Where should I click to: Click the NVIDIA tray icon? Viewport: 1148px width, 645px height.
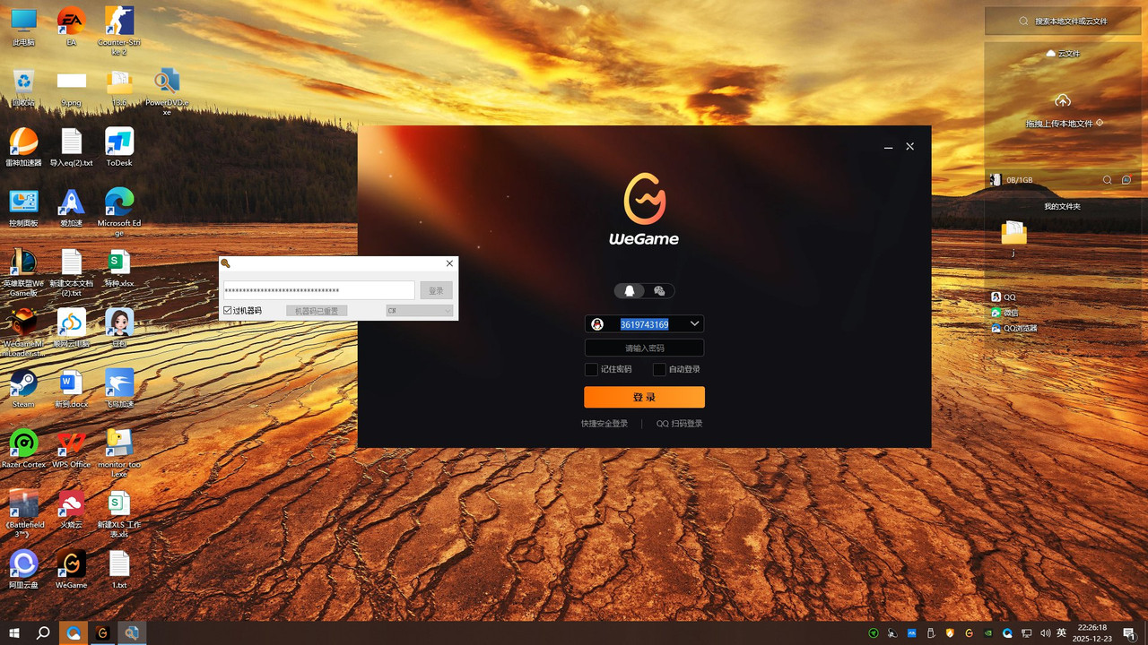[988, 633]
